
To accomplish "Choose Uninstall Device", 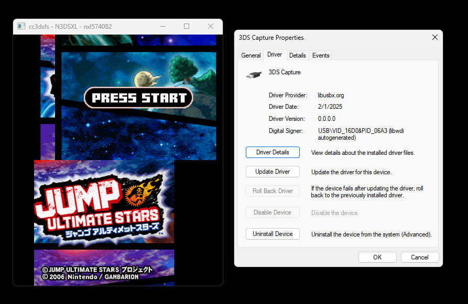I will click(273, 234).
